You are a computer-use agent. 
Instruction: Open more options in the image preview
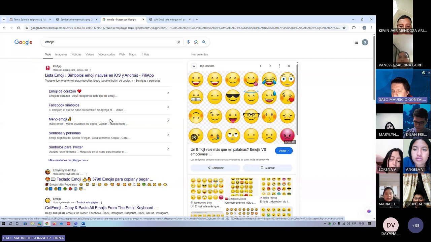[x=279, y=66]
